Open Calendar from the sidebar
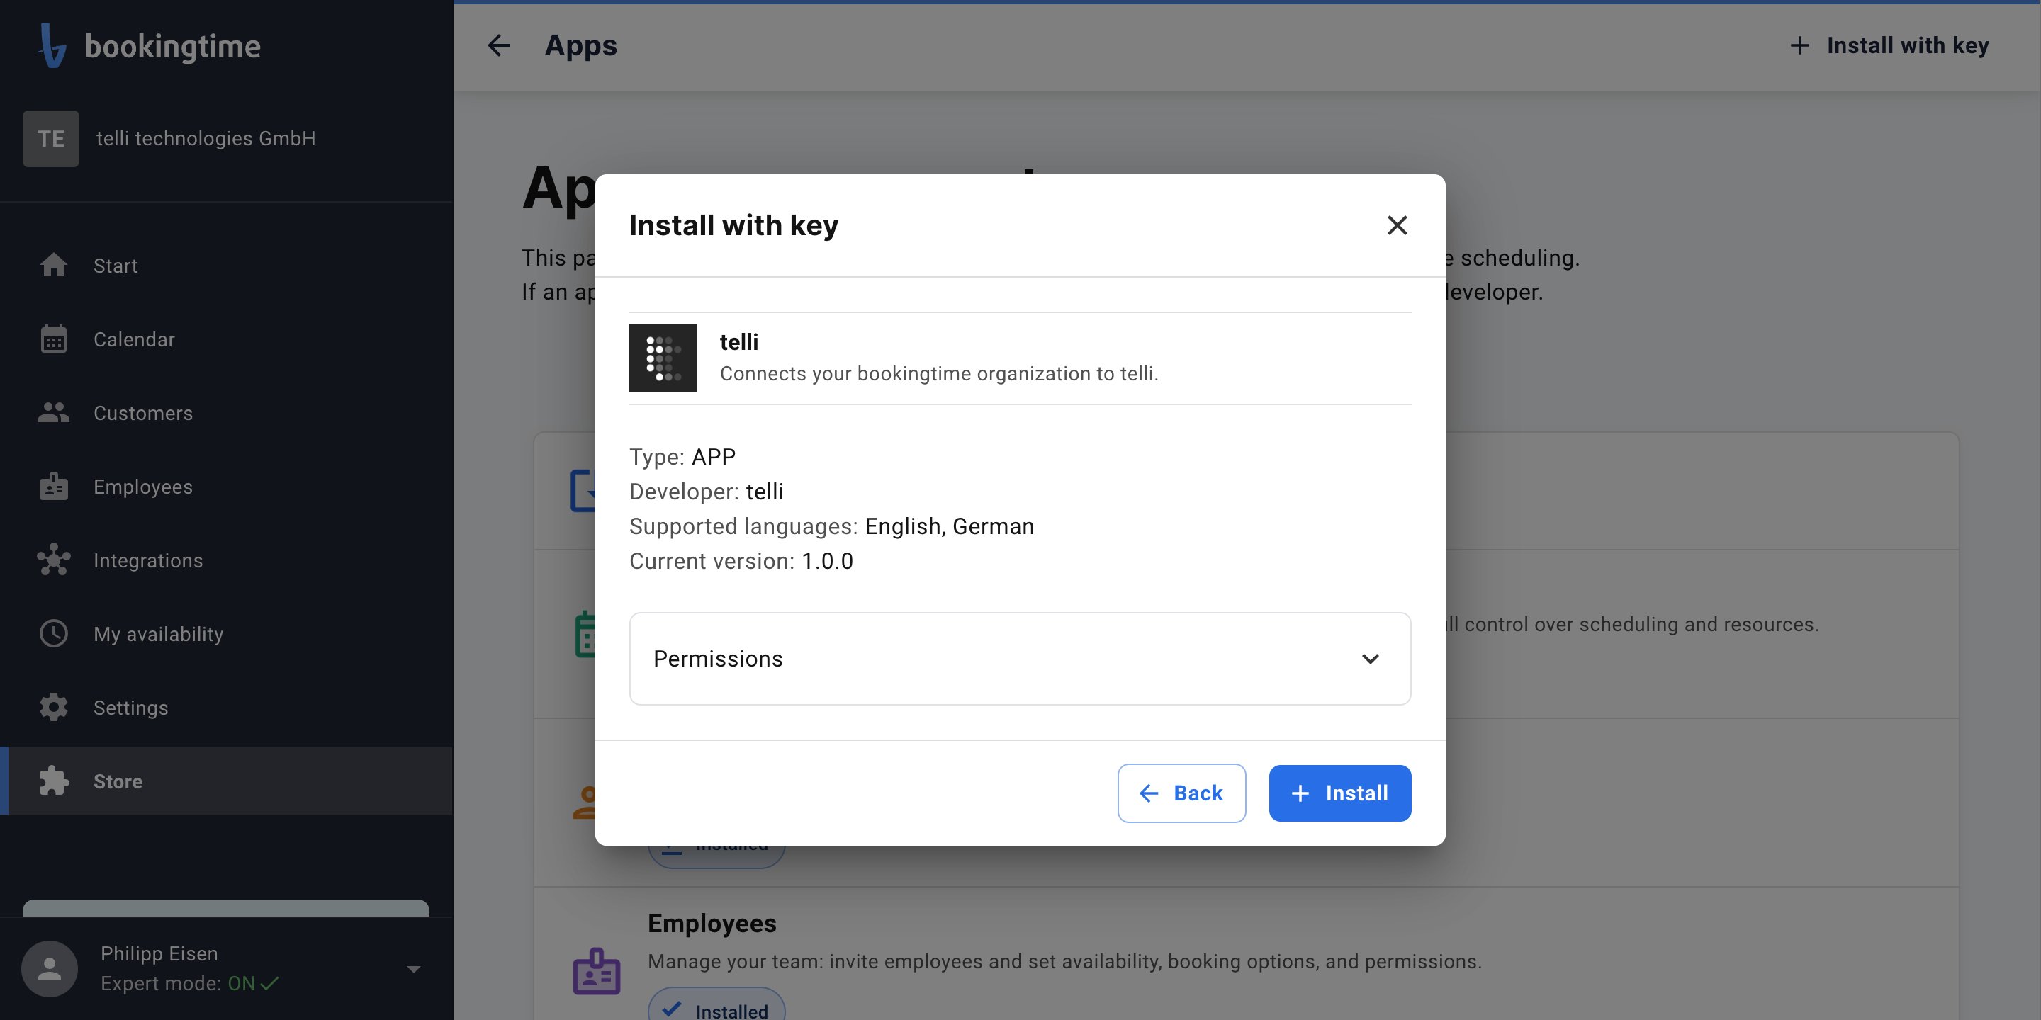The width and height of the screenshot is (2041, 1020). (227, 339)
